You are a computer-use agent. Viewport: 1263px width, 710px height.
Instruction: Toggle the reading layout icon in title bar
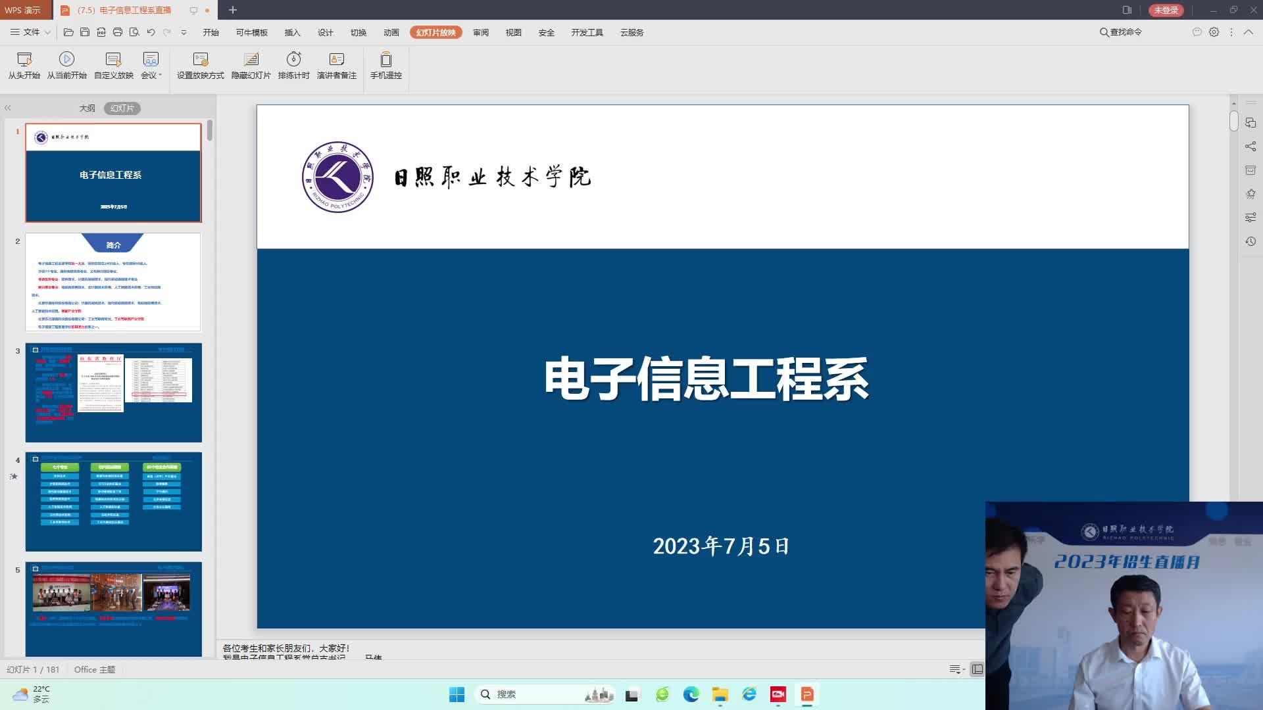(x=1127, y=10)
